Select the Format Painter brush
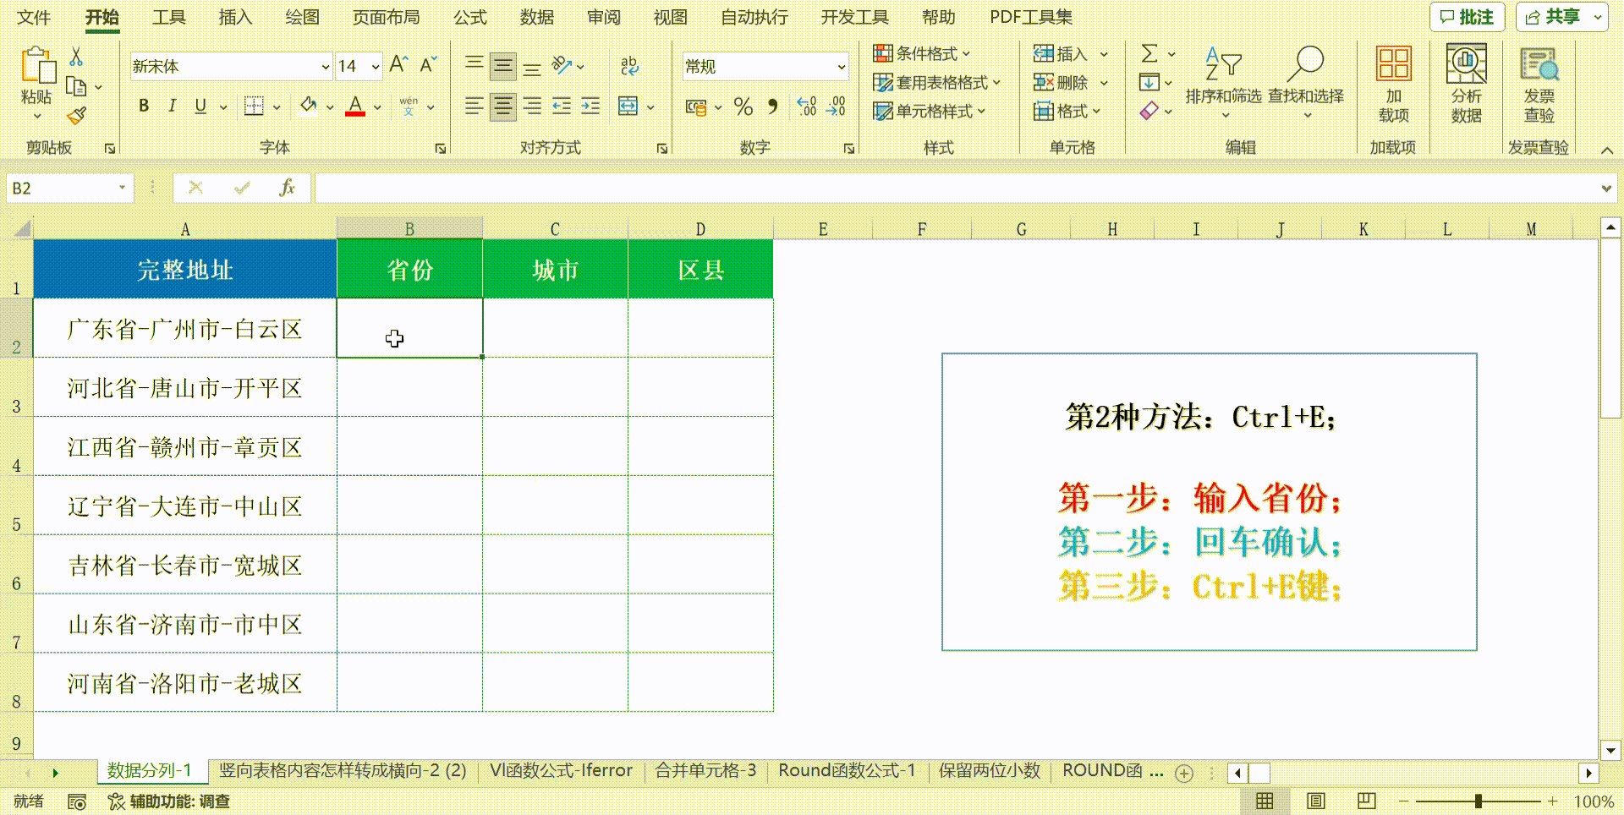This screenshot has height=815, width=1624. click(x=76, y=115)
